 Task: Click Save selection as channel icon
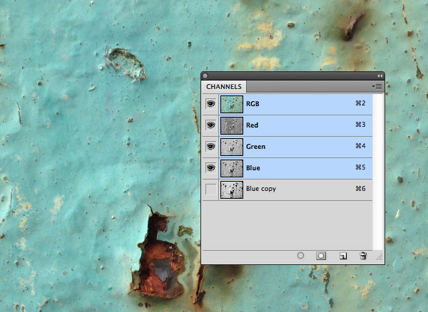pos(321,255)
